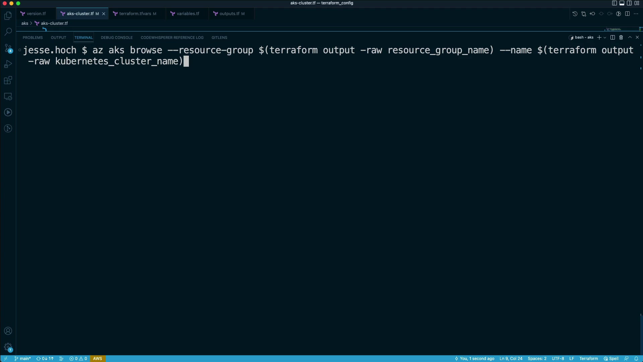Toggle the primary side bar layout button
This screenshot has height=362, width=643.
(614, 3)
